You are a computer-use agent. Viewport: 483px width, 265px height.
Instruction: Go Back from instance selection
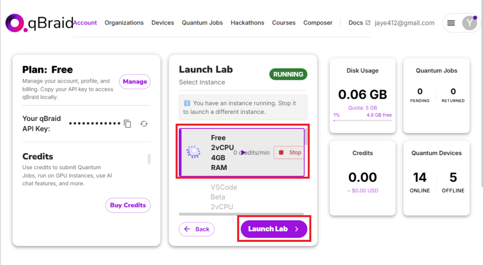click(x=197, y=229)
